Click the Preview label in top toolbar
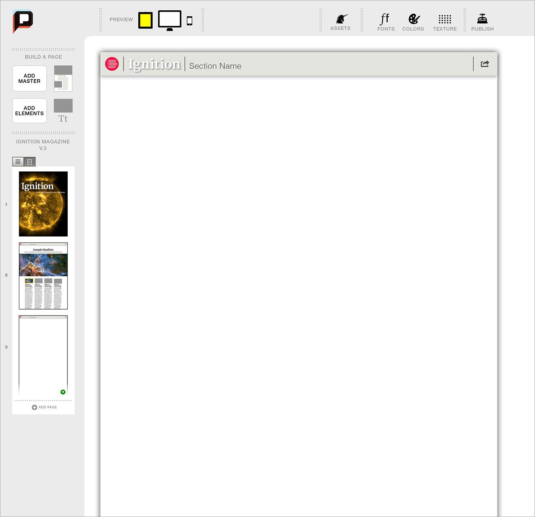 click(x=121, y=20)
